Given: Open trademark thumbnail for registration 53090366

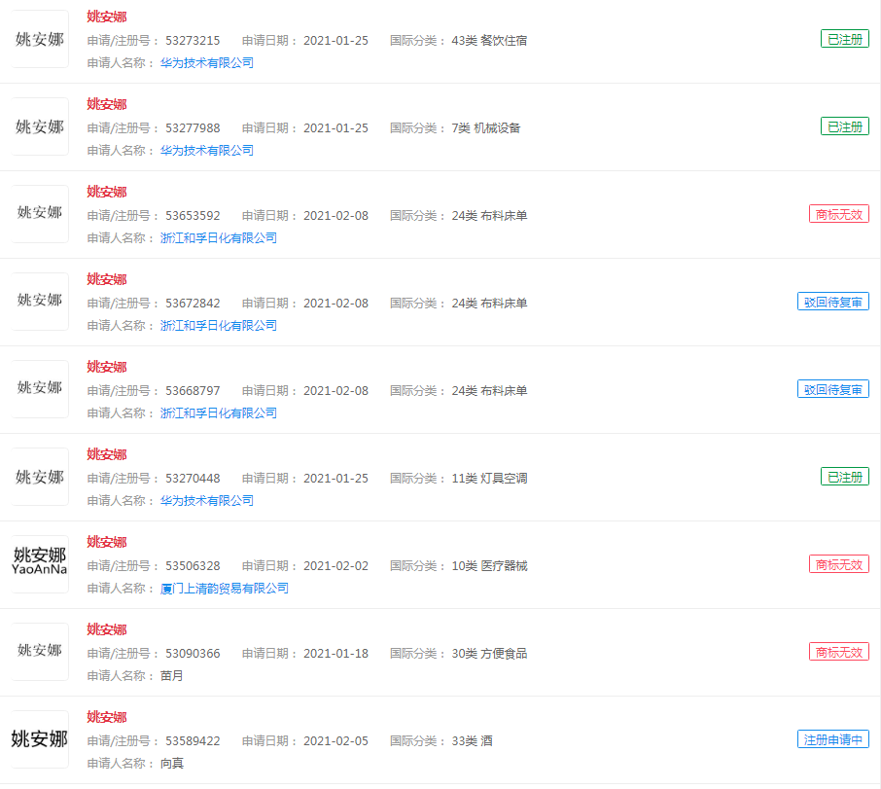Looking at the screenshot, I should (x=40, y=652).
